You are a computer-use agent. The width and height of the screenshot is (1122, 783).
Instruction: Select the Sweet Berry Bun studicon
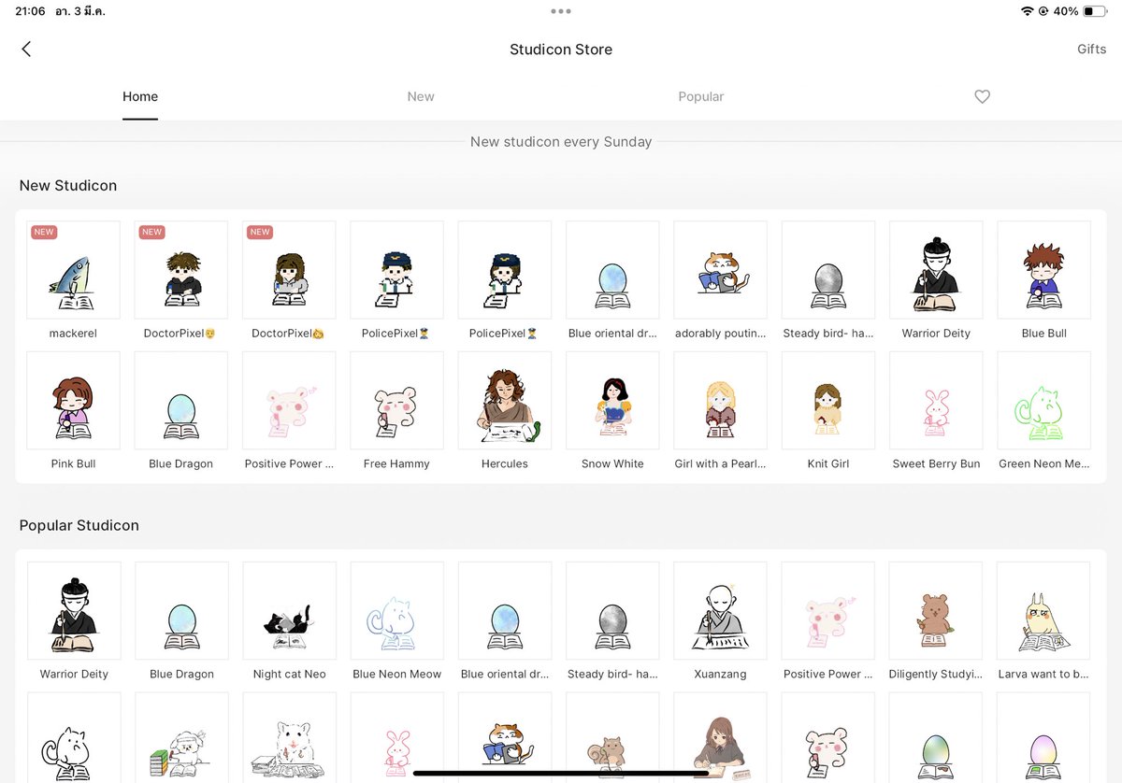pos(936,401)
